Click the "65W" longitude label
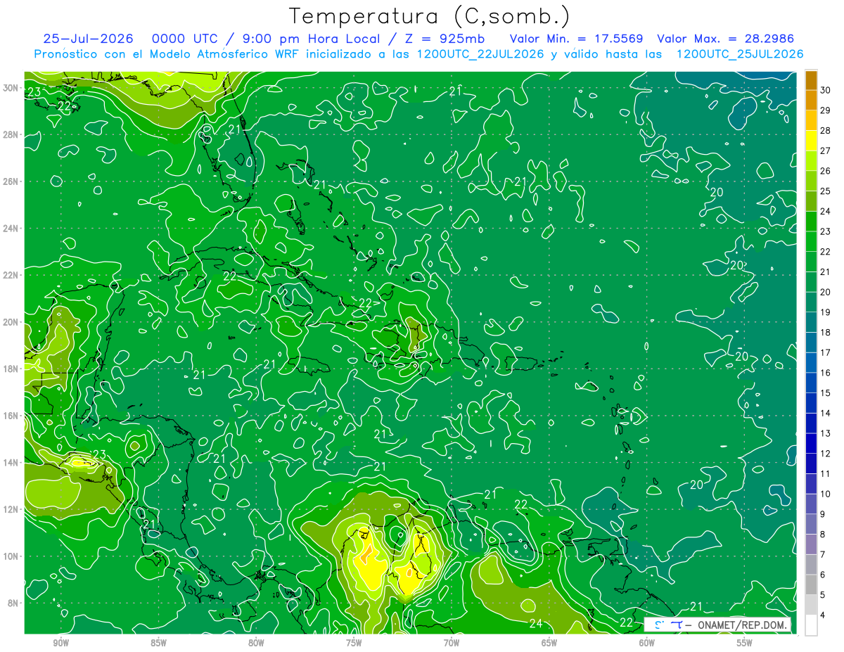844x652 pixels. 549,643
